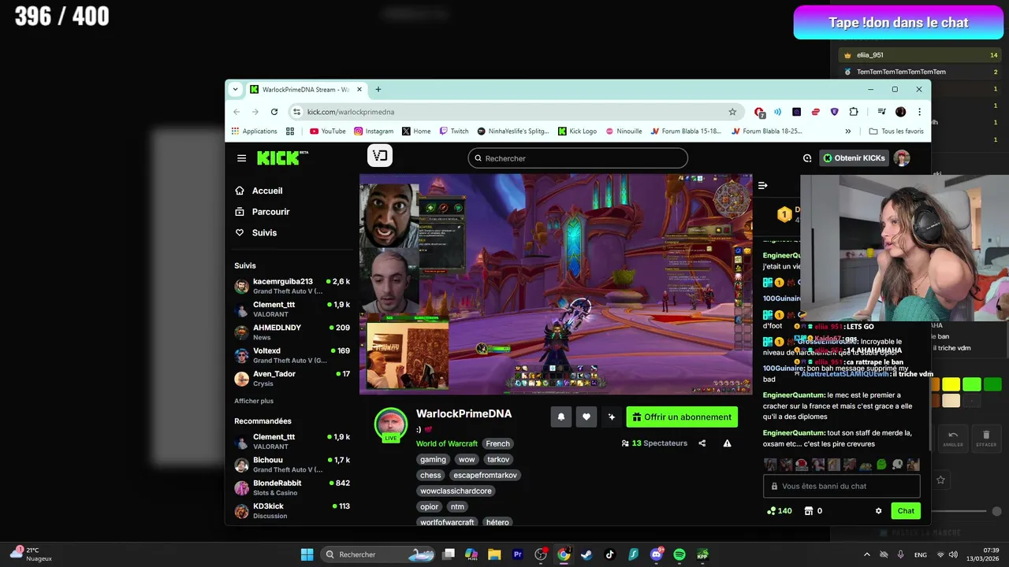The image size is (1009, 567).
Task: Select the wowclassichardcore tag
Action: [x=456, y=491]
